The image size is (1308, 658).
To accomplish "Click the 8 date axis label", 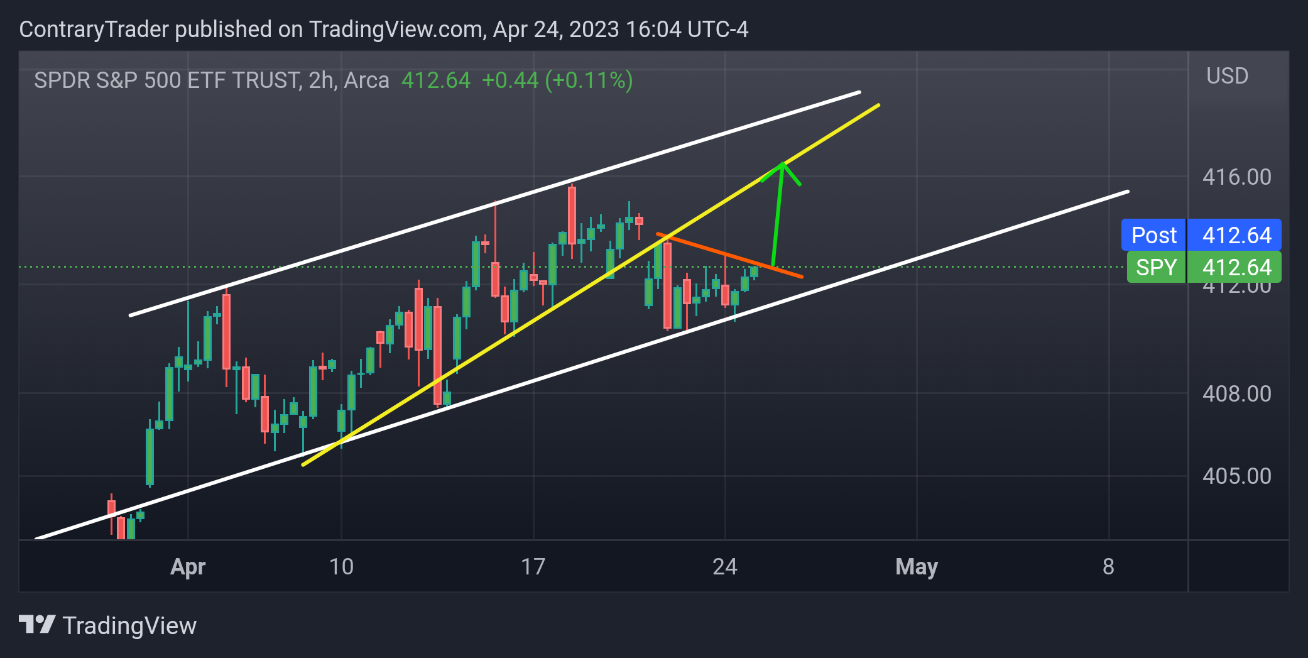I will [1108, 567].
